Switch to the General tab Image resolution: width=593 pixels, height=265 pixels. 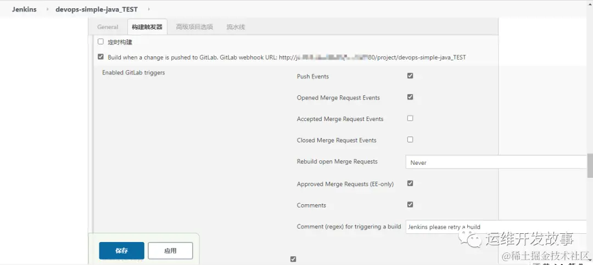click(108, 27)
